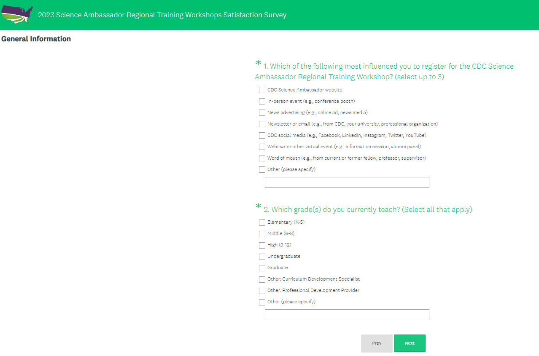
Task: Select In-person event checkbox
Action: click(262, 102)
